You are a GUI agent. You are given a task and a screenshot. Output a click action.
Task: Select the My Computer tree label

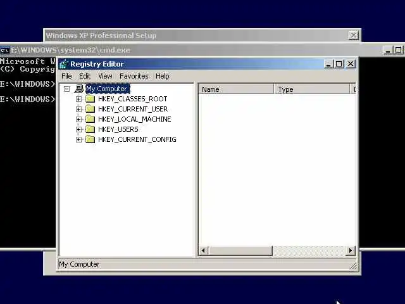coord(108,89)
